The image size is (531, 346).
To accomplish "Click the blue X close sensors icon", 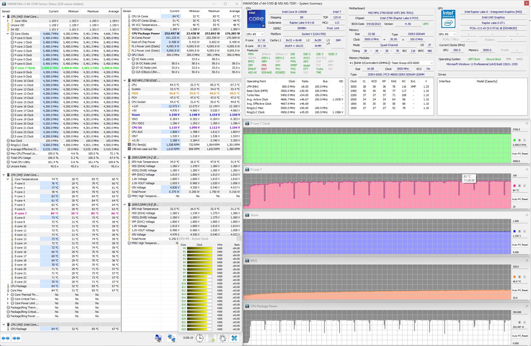I will (234, 338).
